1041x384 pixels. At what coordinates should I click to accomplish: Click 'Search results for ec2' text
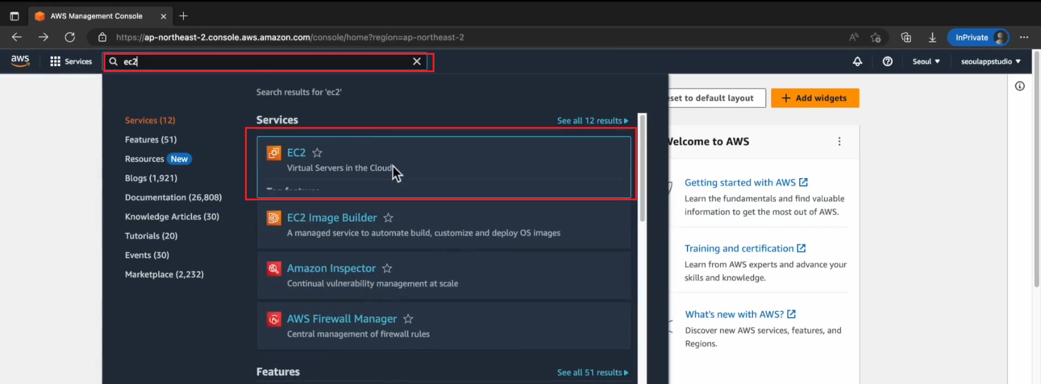tap(299, 92)
